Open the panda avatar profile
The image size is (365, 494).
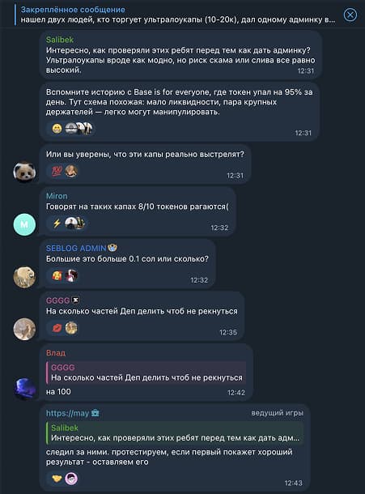pos(24,172)
